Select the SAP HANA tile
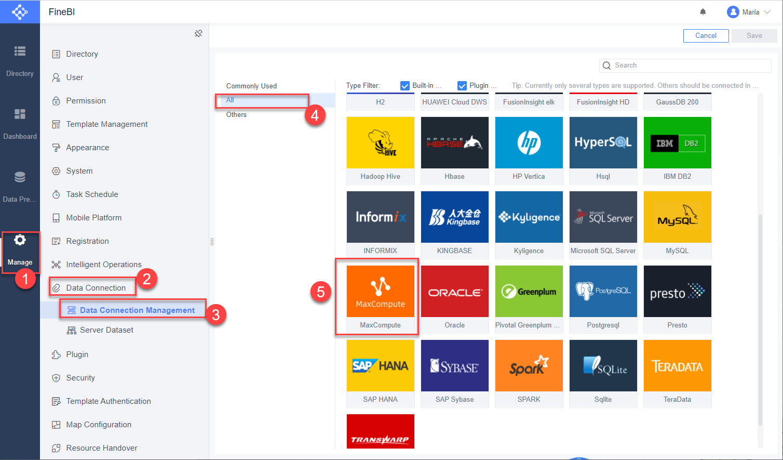This screenshot has width=783, height=460. [x=380, y=365]
